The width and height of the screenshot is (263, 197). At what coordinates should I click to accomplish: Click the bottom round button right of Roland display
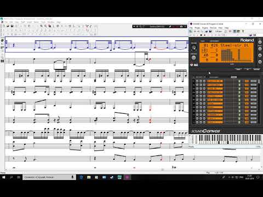coord(260,62)
